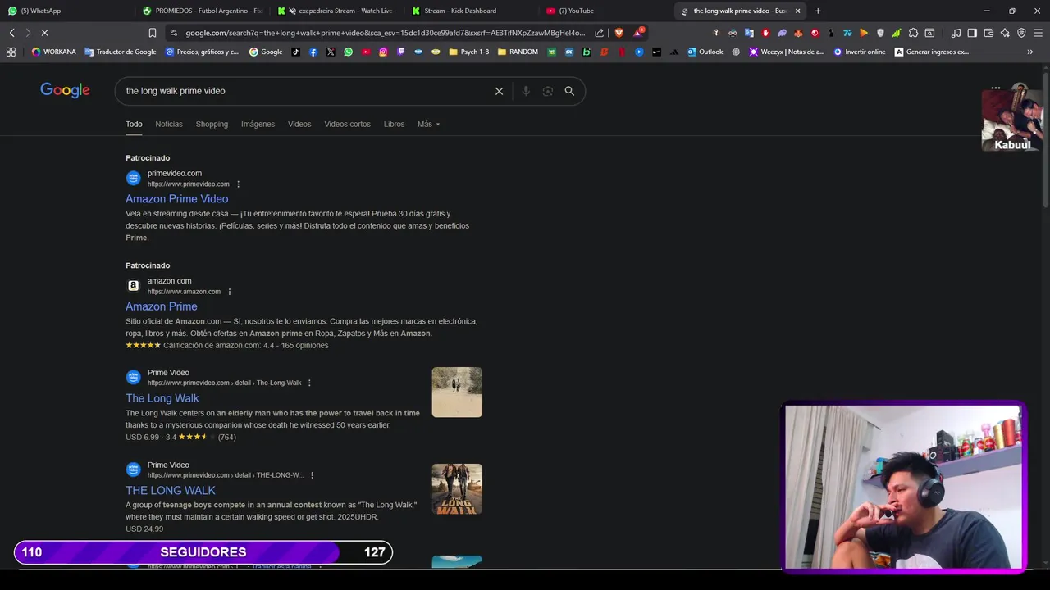The image size is (1050, 590).
Task: Open the X (Twitter) bookmark icon
Action: [331, 52]
